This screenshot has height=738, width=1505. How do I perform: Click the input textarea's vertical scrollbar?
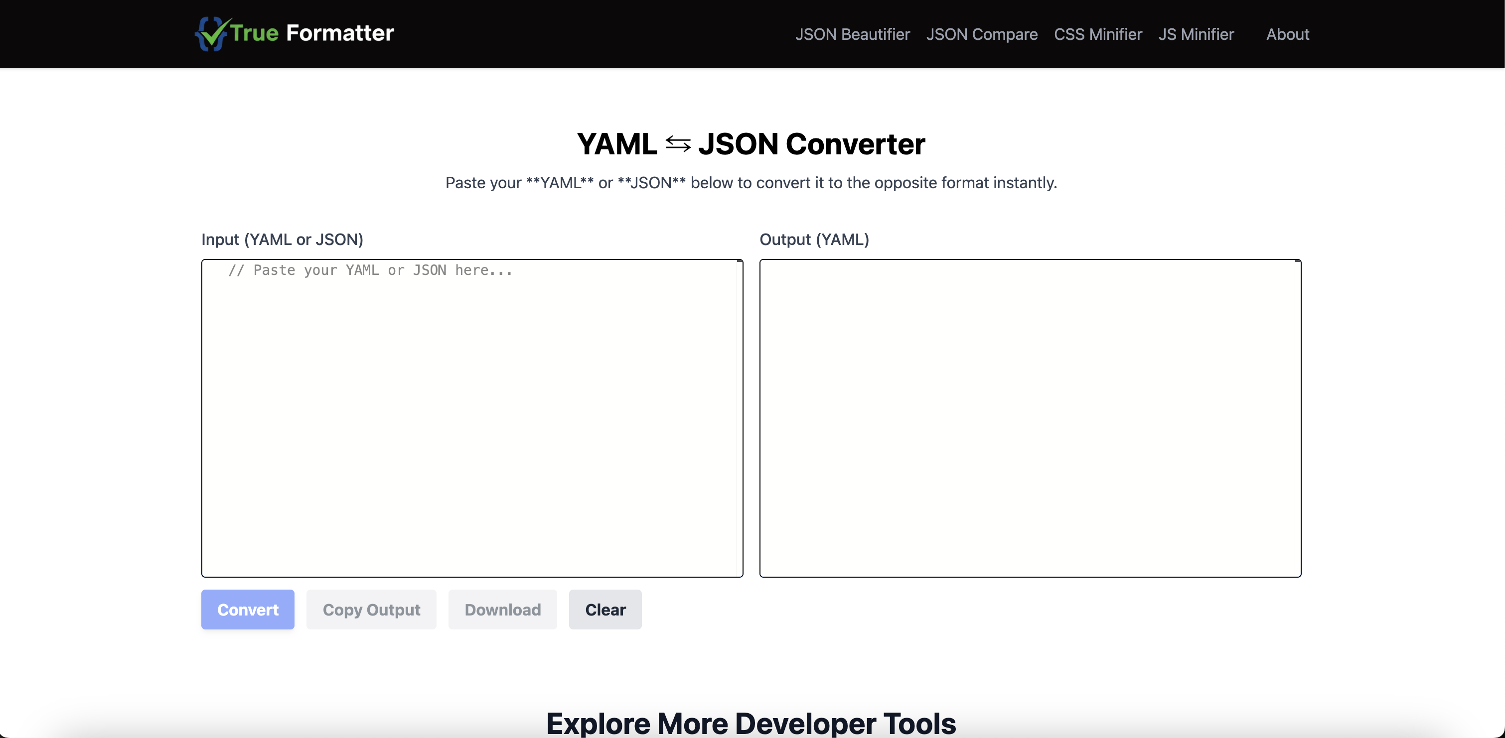(740, 418)
